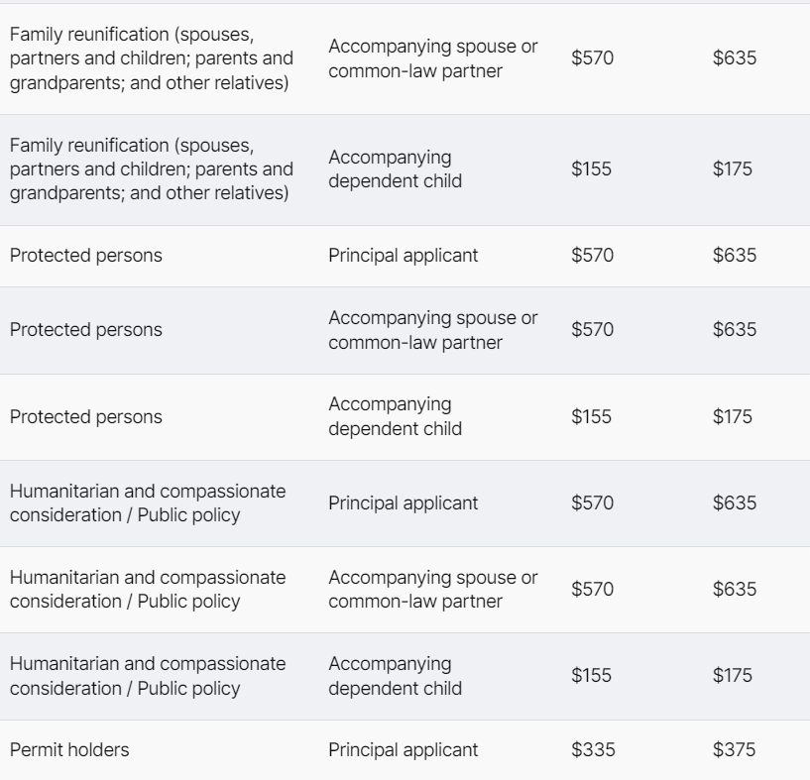Select $155 in Protected persons dependent child row
Screen dimensions: 810x780
[x=591, y=417]
